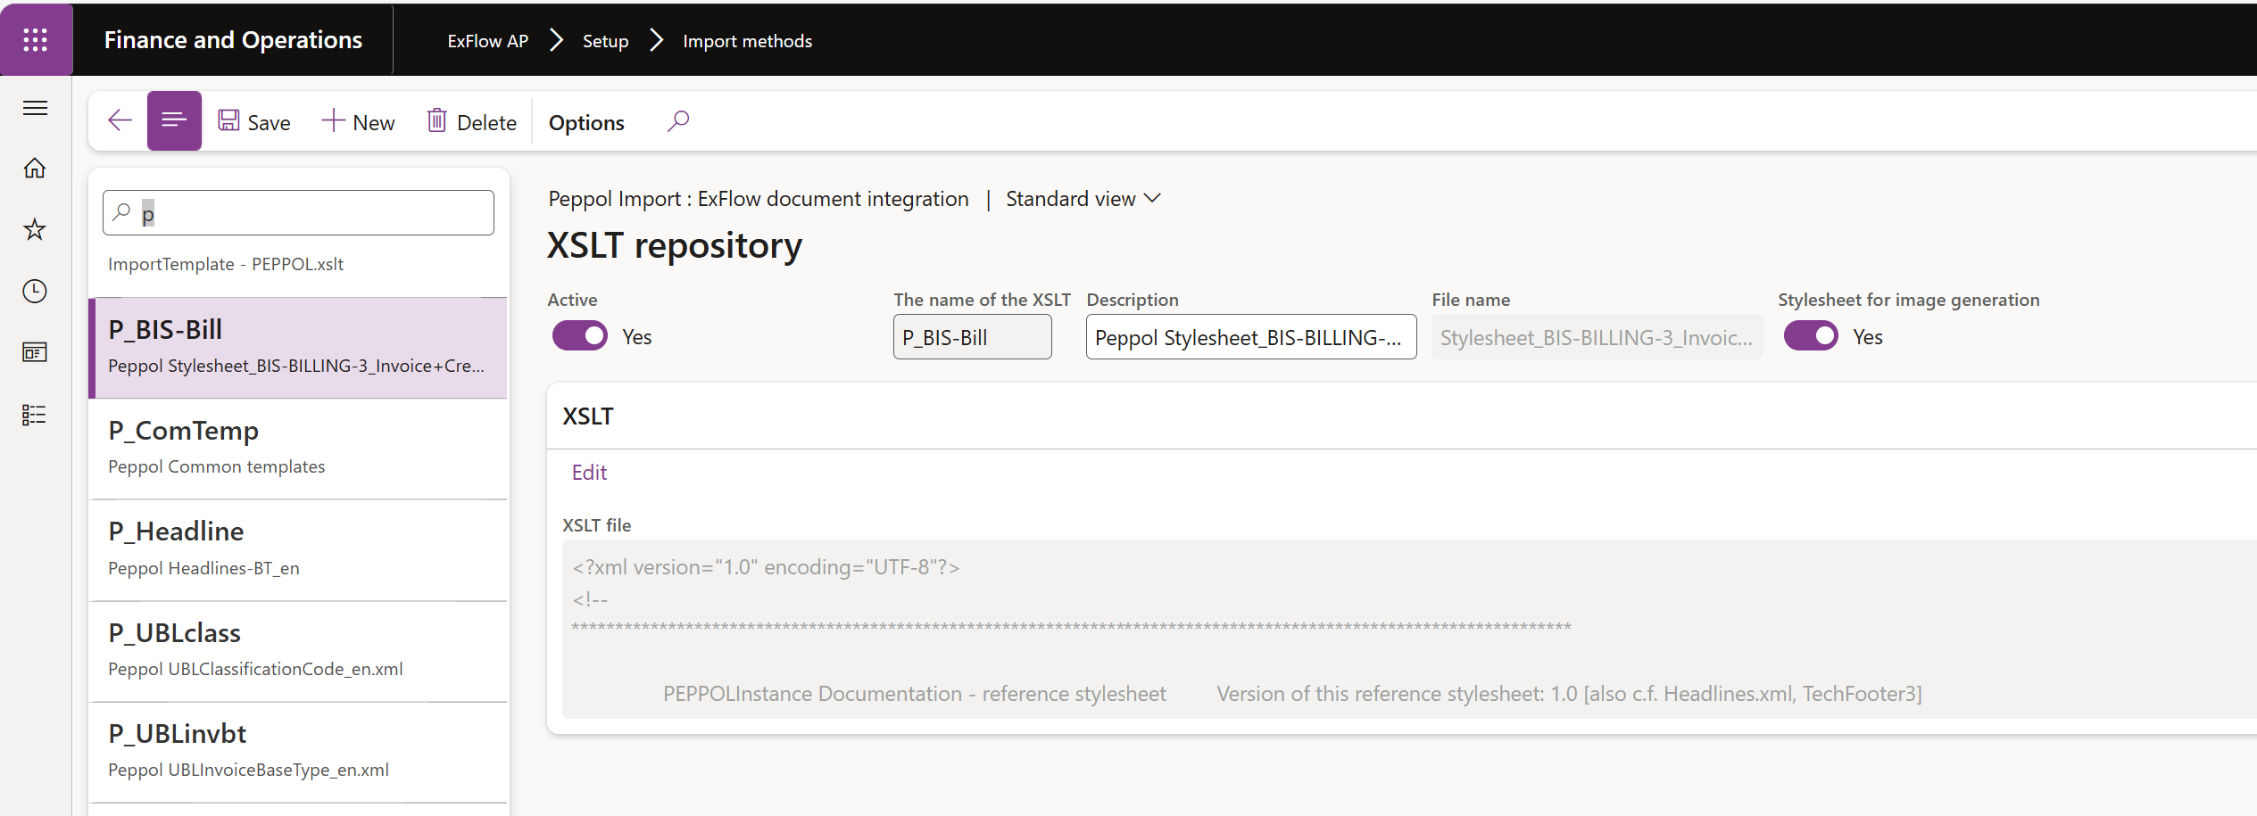Screen dimensions: 2257x816
Task: Select the P_BIS-Bill list item
Action: pos(298,348)
